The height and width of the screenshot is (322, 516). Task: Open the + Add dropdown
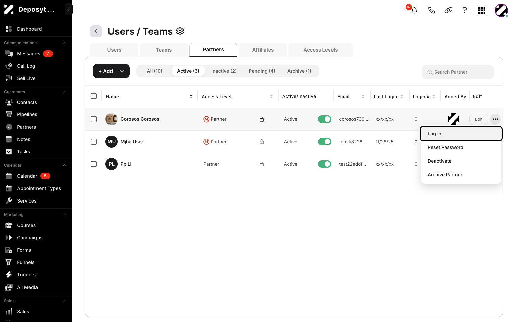click(x=111, y=71)
